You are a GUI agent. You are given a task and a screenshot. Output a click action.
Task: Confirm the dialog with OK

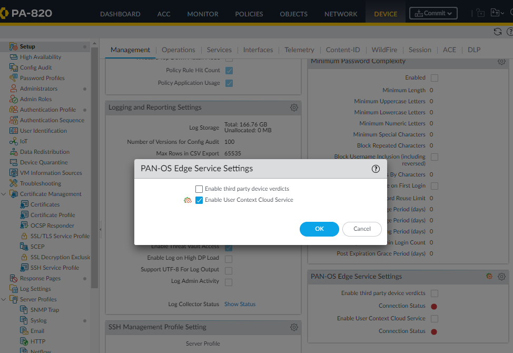tap(319, 229)
